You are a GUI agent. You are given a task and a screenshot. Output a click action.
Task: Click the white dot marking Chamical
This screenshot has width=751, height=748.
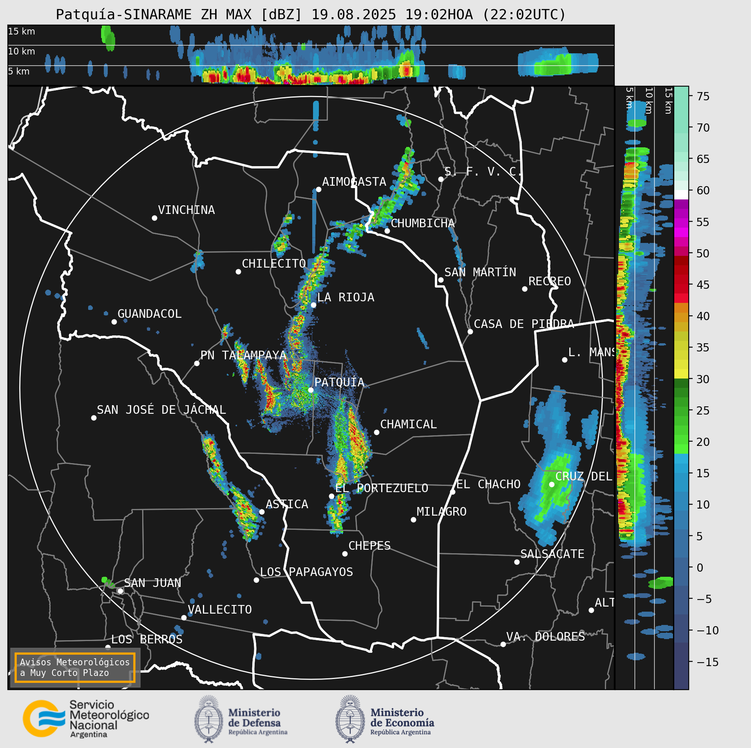376,432
